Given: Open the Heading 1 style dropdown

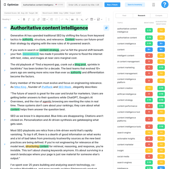Looking at the screenshot, I should click(x=11, y=19).
